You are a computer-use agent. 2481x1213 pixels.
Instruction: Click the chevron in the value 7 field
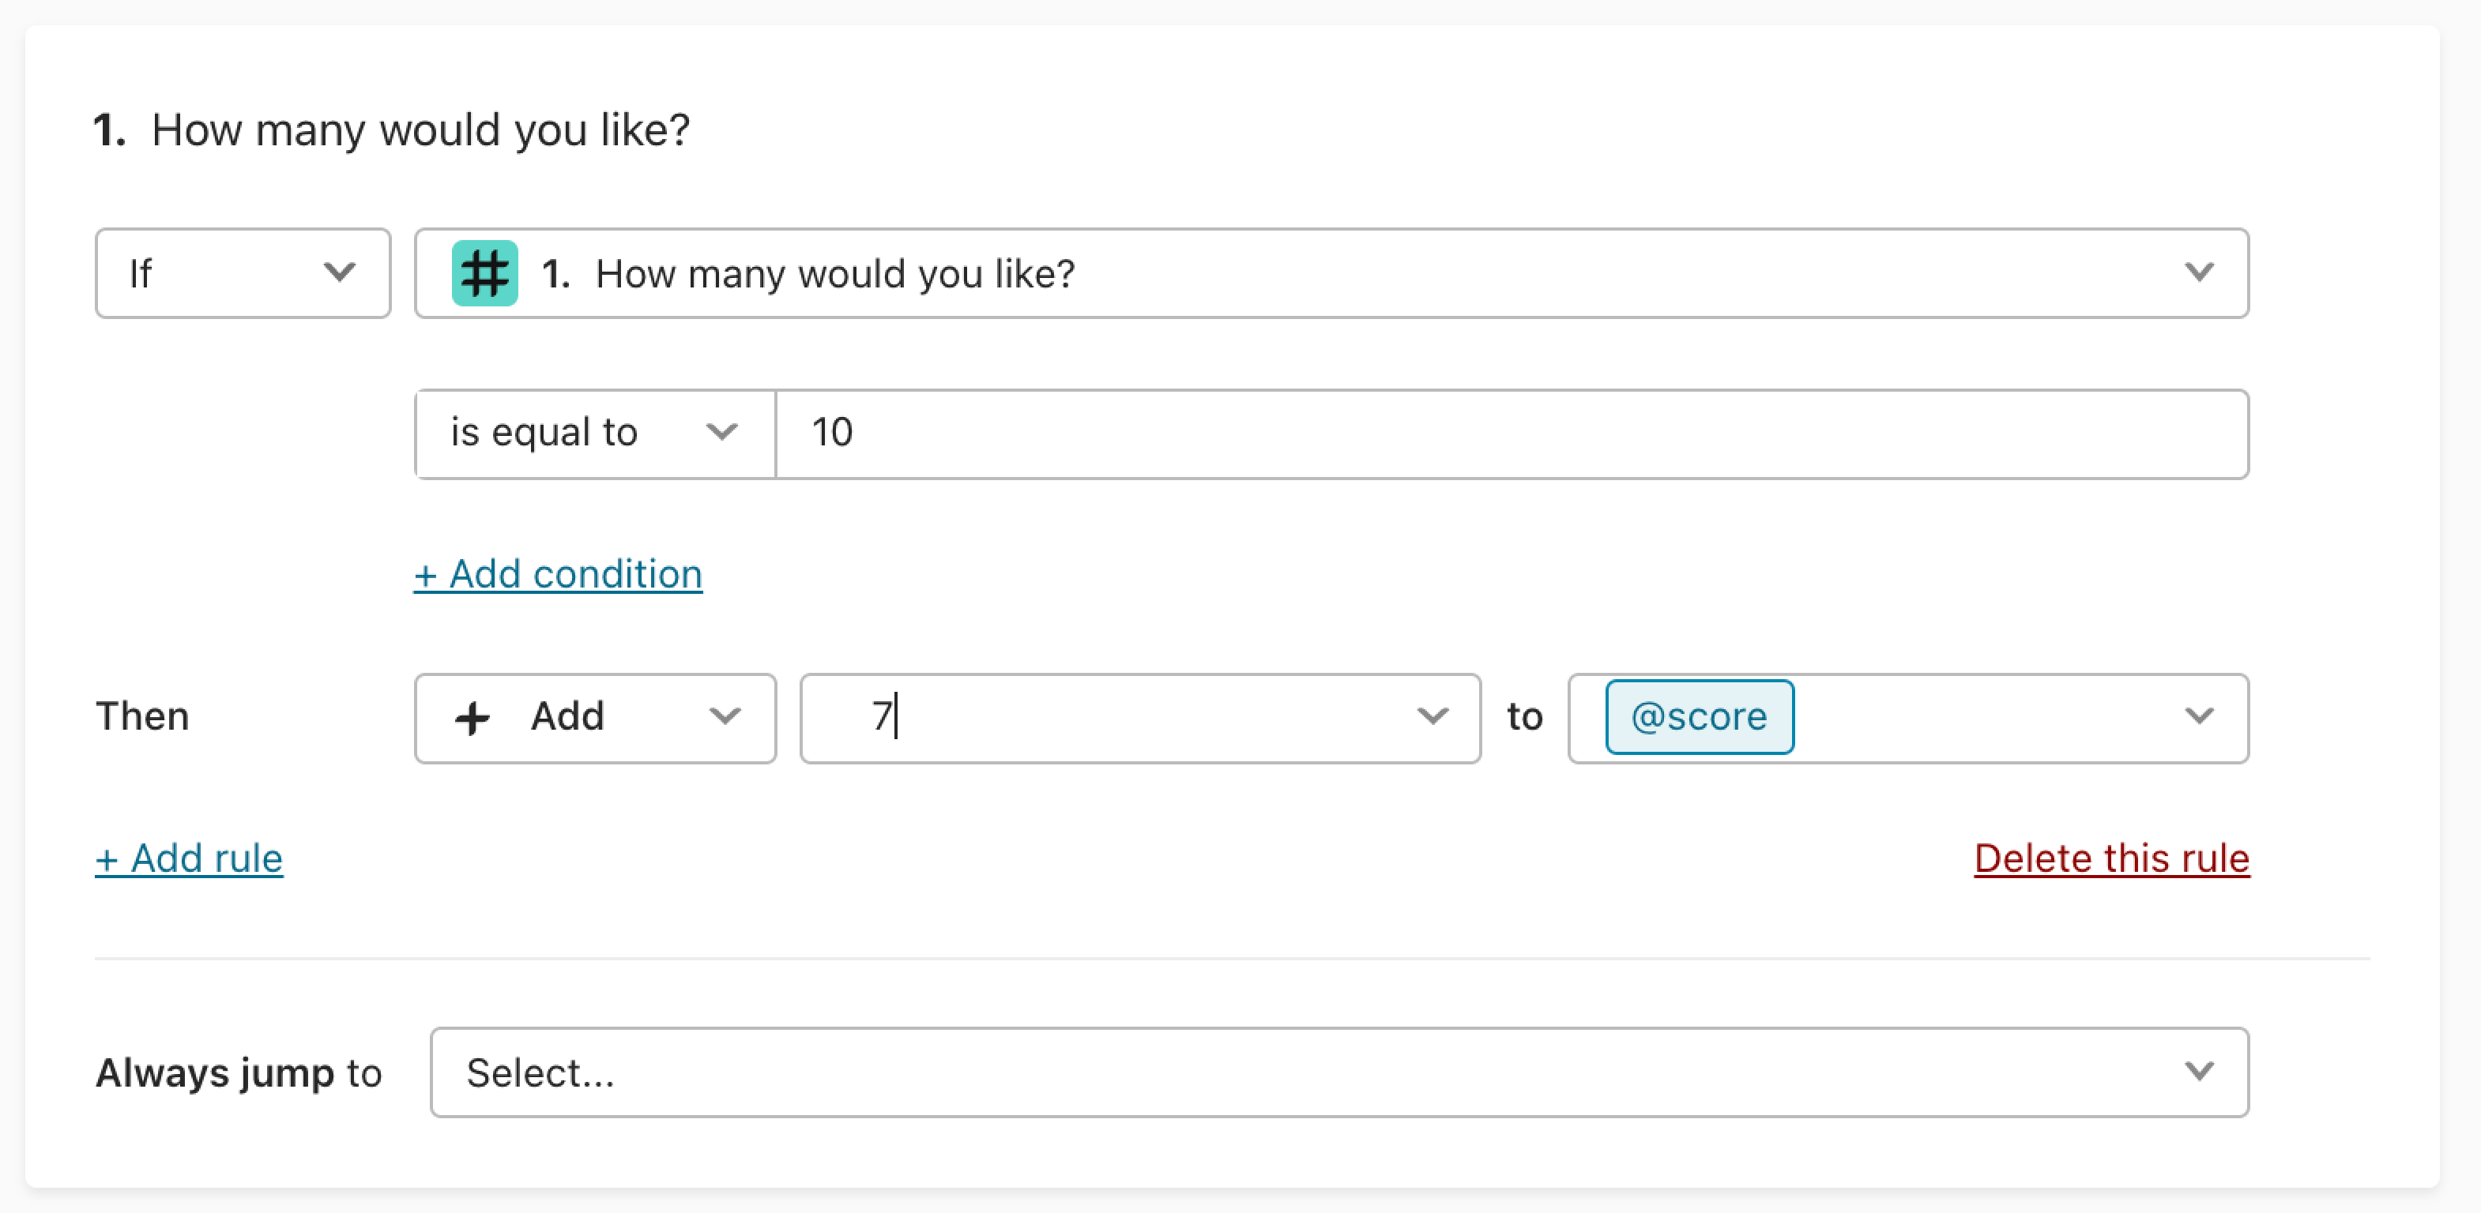[1433, 716]
